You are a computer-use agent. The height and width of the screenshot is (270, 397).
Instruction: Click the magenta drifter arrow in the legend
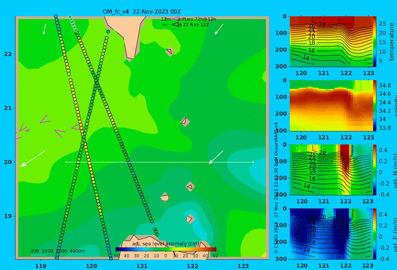point(175,19)
